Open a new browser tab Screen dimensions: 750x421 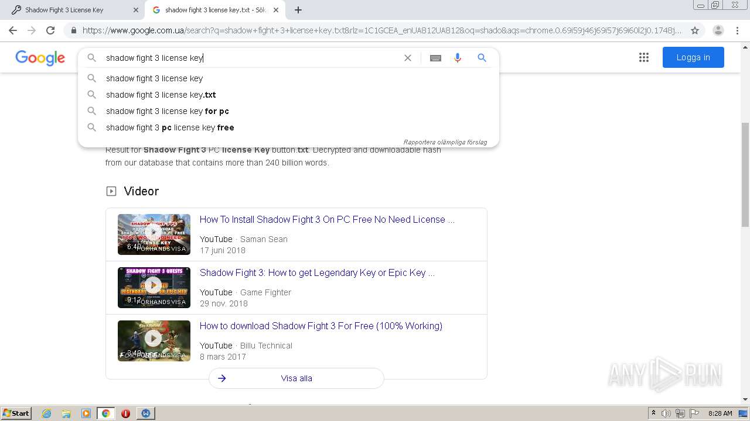[298, 10]
